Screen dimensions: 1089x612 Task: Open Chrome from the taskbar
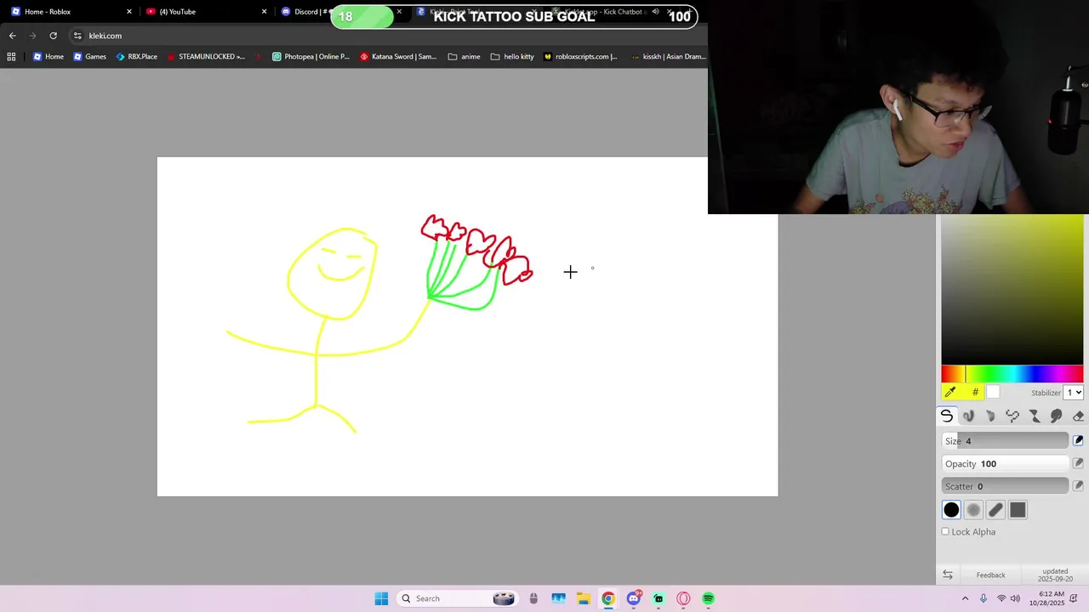607,598
